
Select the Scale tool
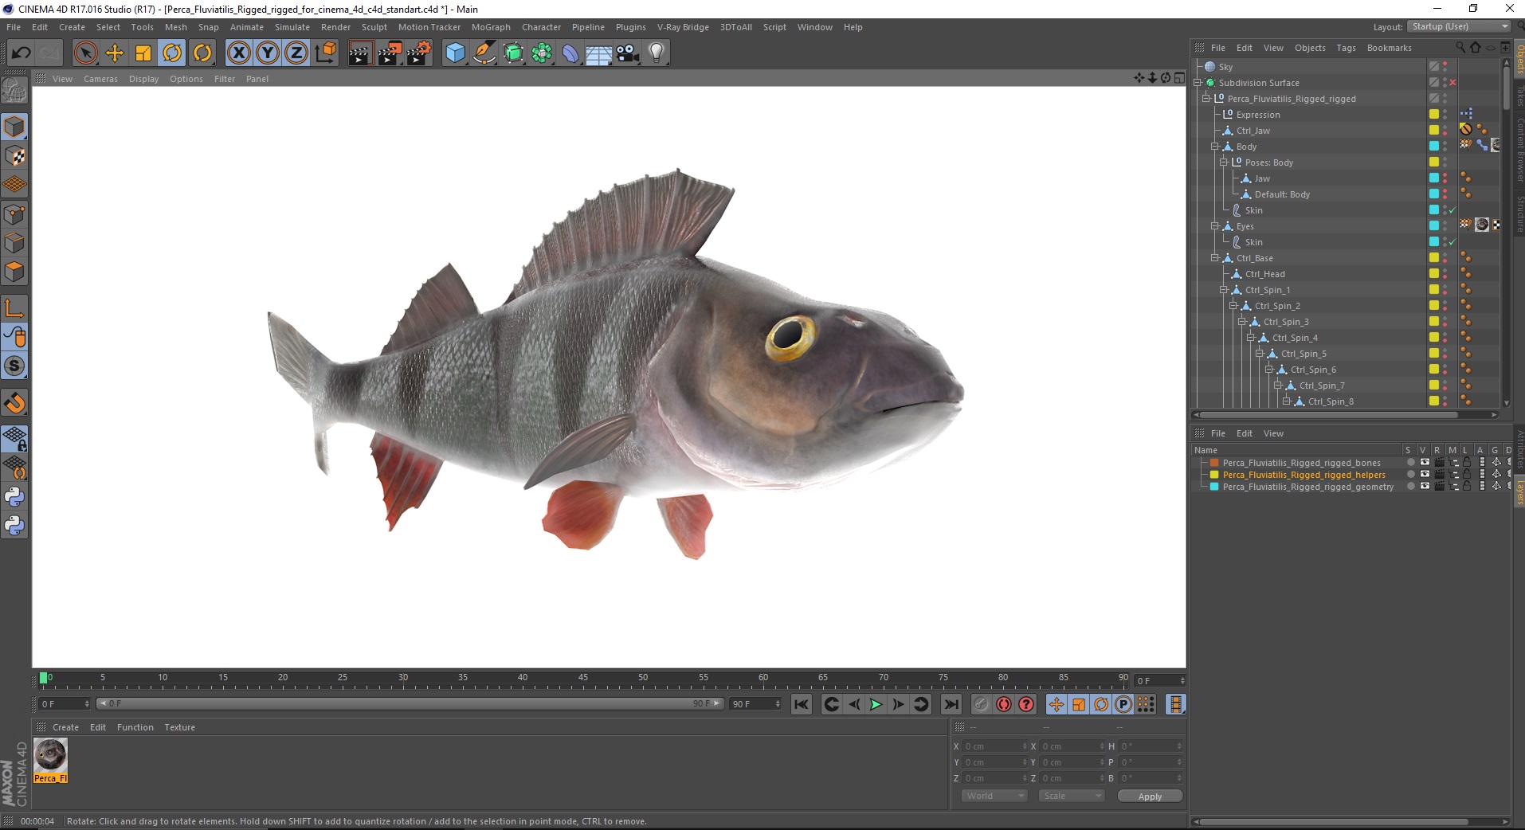pos(143,53)
